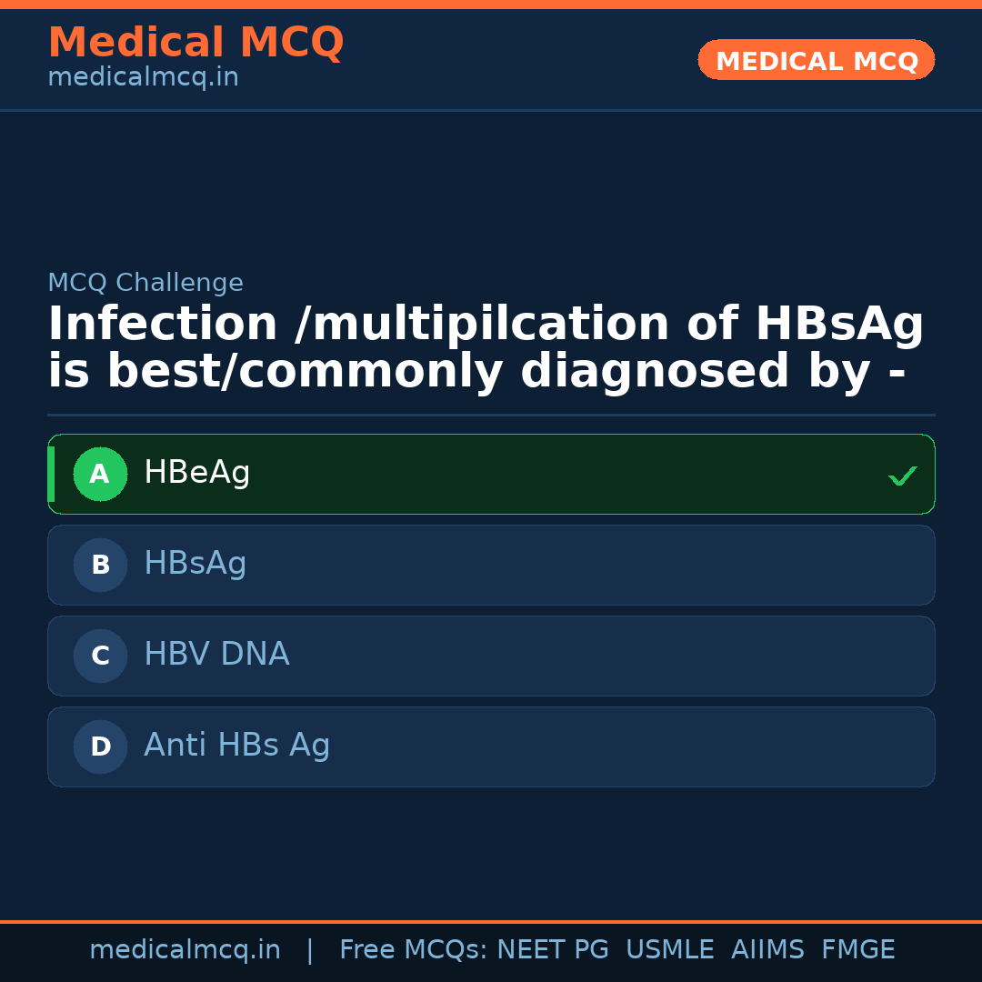Choose the HBsAg answer option
This screenshot has height=982, width=982.
[195, 564]
